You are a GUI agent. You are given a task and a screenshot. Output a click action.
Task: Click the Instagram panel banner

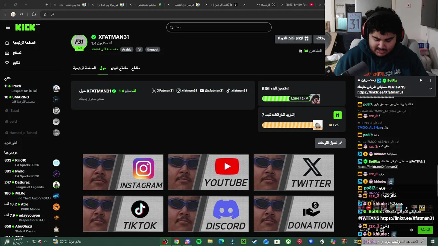(123, 172)
